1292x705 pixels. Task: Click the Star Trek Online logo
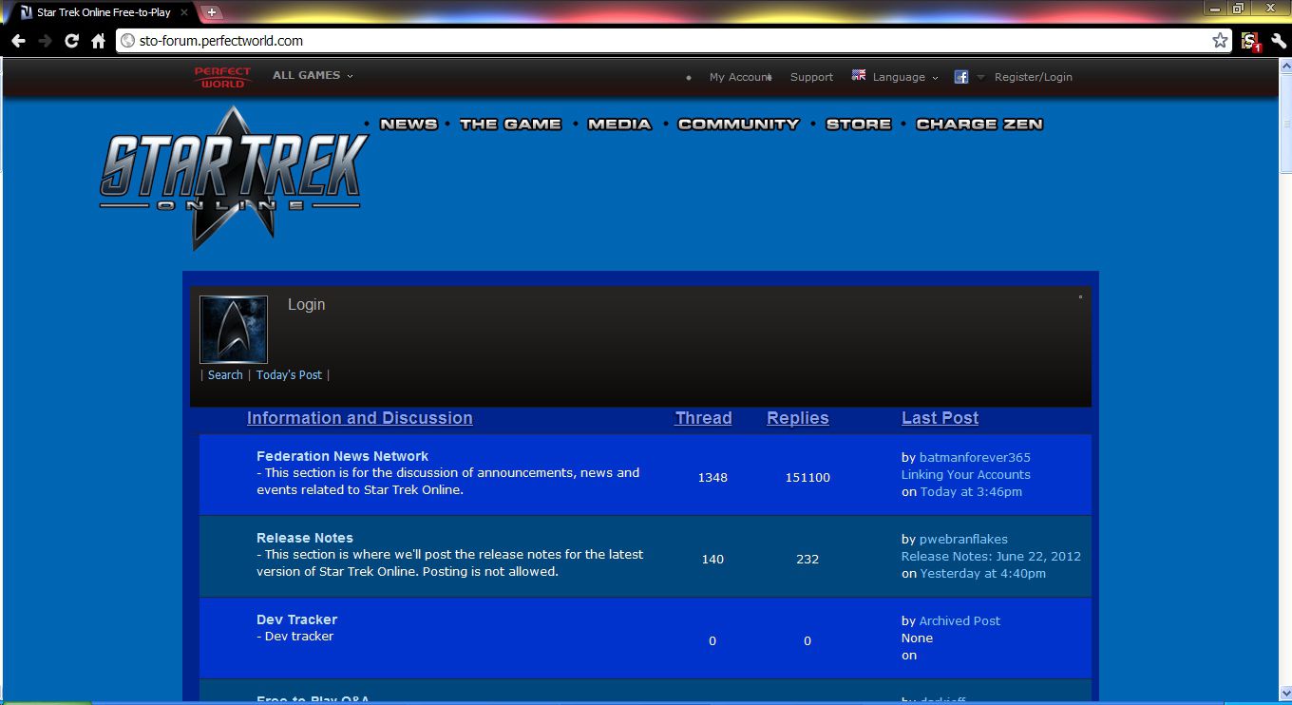(234, 178)
